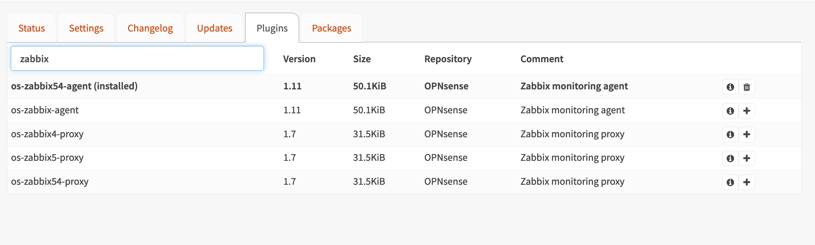
Task: Click inside the zabbix search field
Action: (137, 58)
